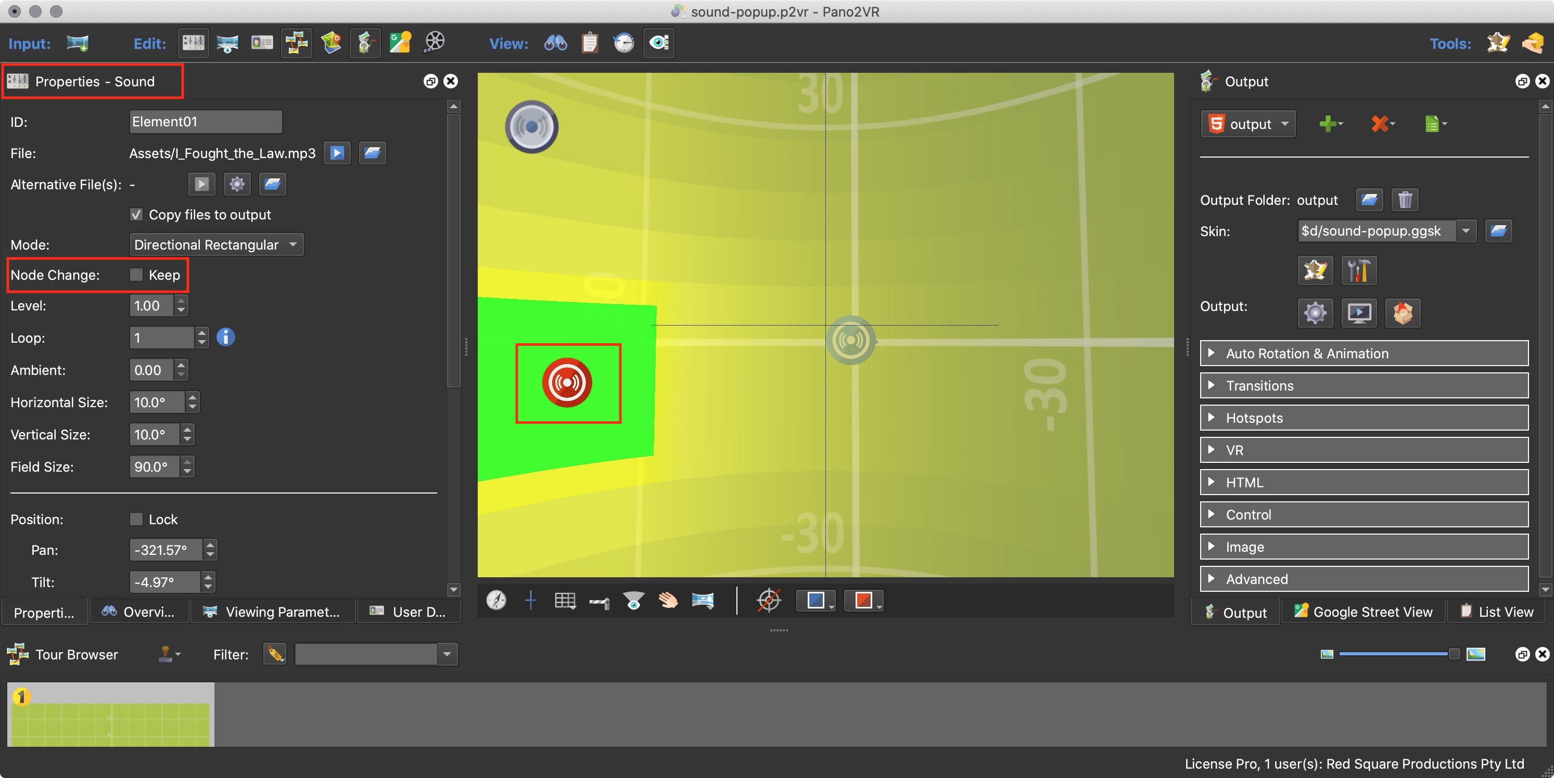Select the hand tool in viewer toolbar
This screenshot has height=778, width=1554.
668,600
